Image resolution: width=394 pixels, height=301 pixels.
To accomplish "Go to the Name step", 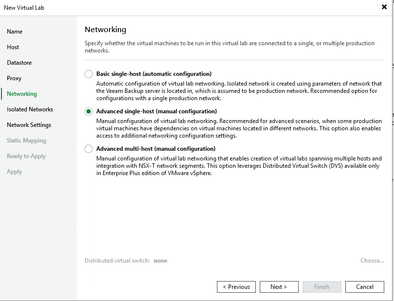I will (x=15, y=32).
